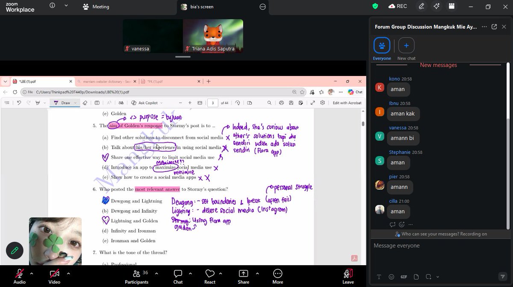Click the Share screen button

pyautogui.click(x=243, y=276)
